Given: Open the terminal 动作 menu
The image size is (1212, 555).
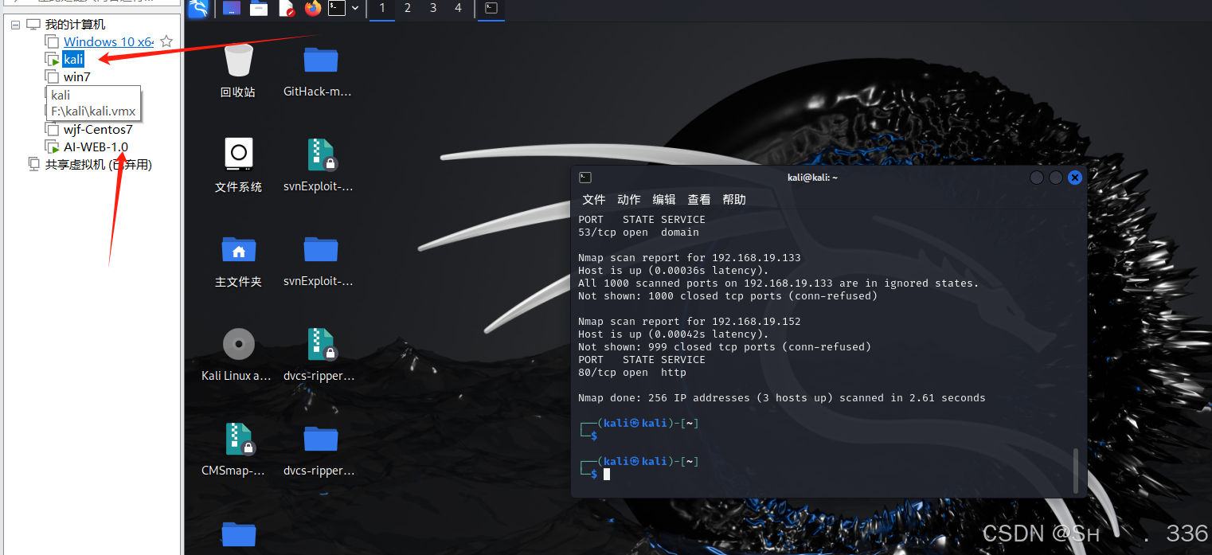Looking at the screenshot, I should point(629,200).
